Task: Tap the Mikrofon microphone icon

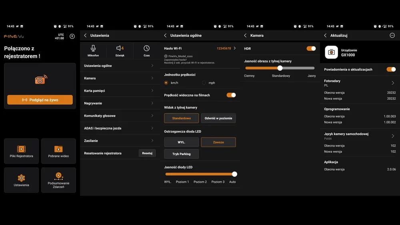Action: coord(93,48)
